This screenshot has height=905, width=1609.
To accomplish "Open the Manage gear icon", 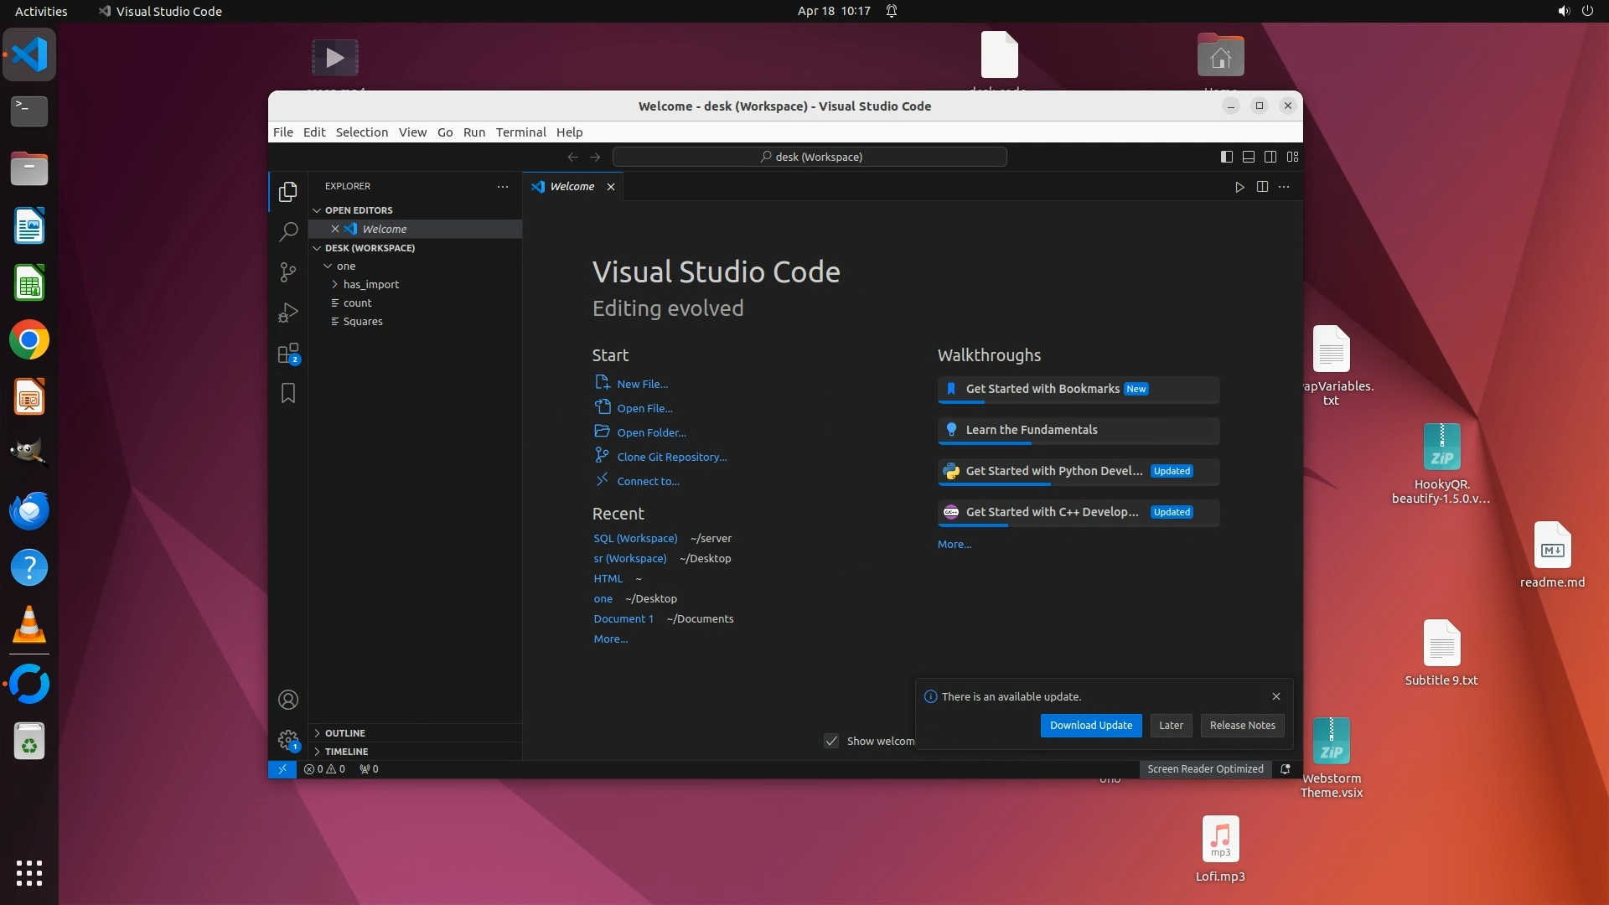I will point(288,740).
